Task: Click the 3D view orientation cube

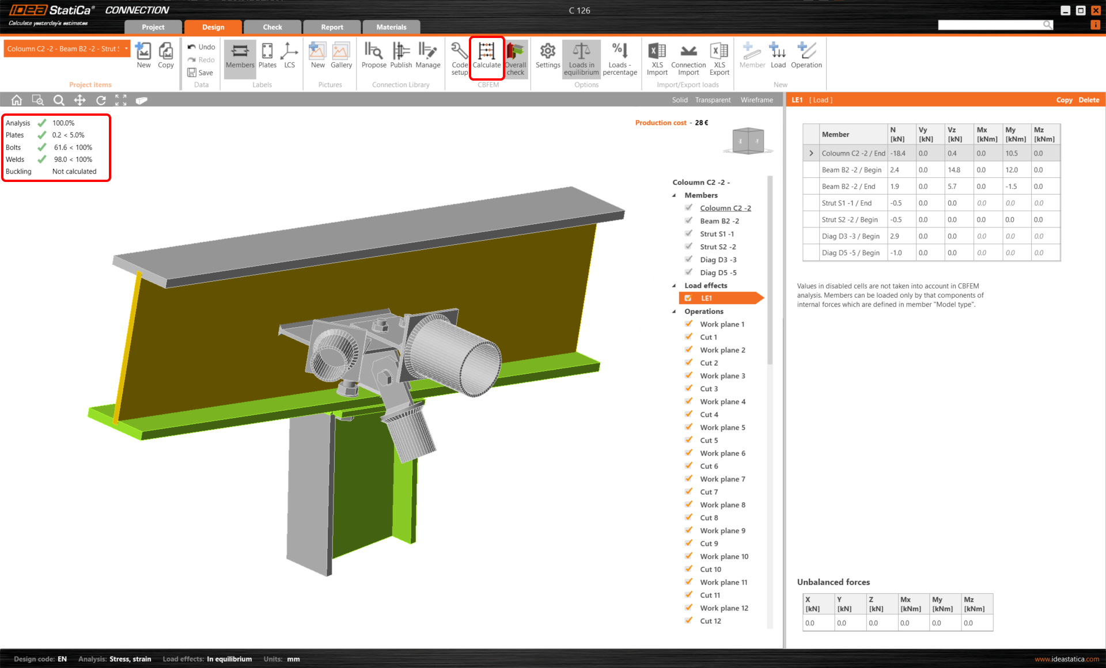Action: [x=748, y=141]
